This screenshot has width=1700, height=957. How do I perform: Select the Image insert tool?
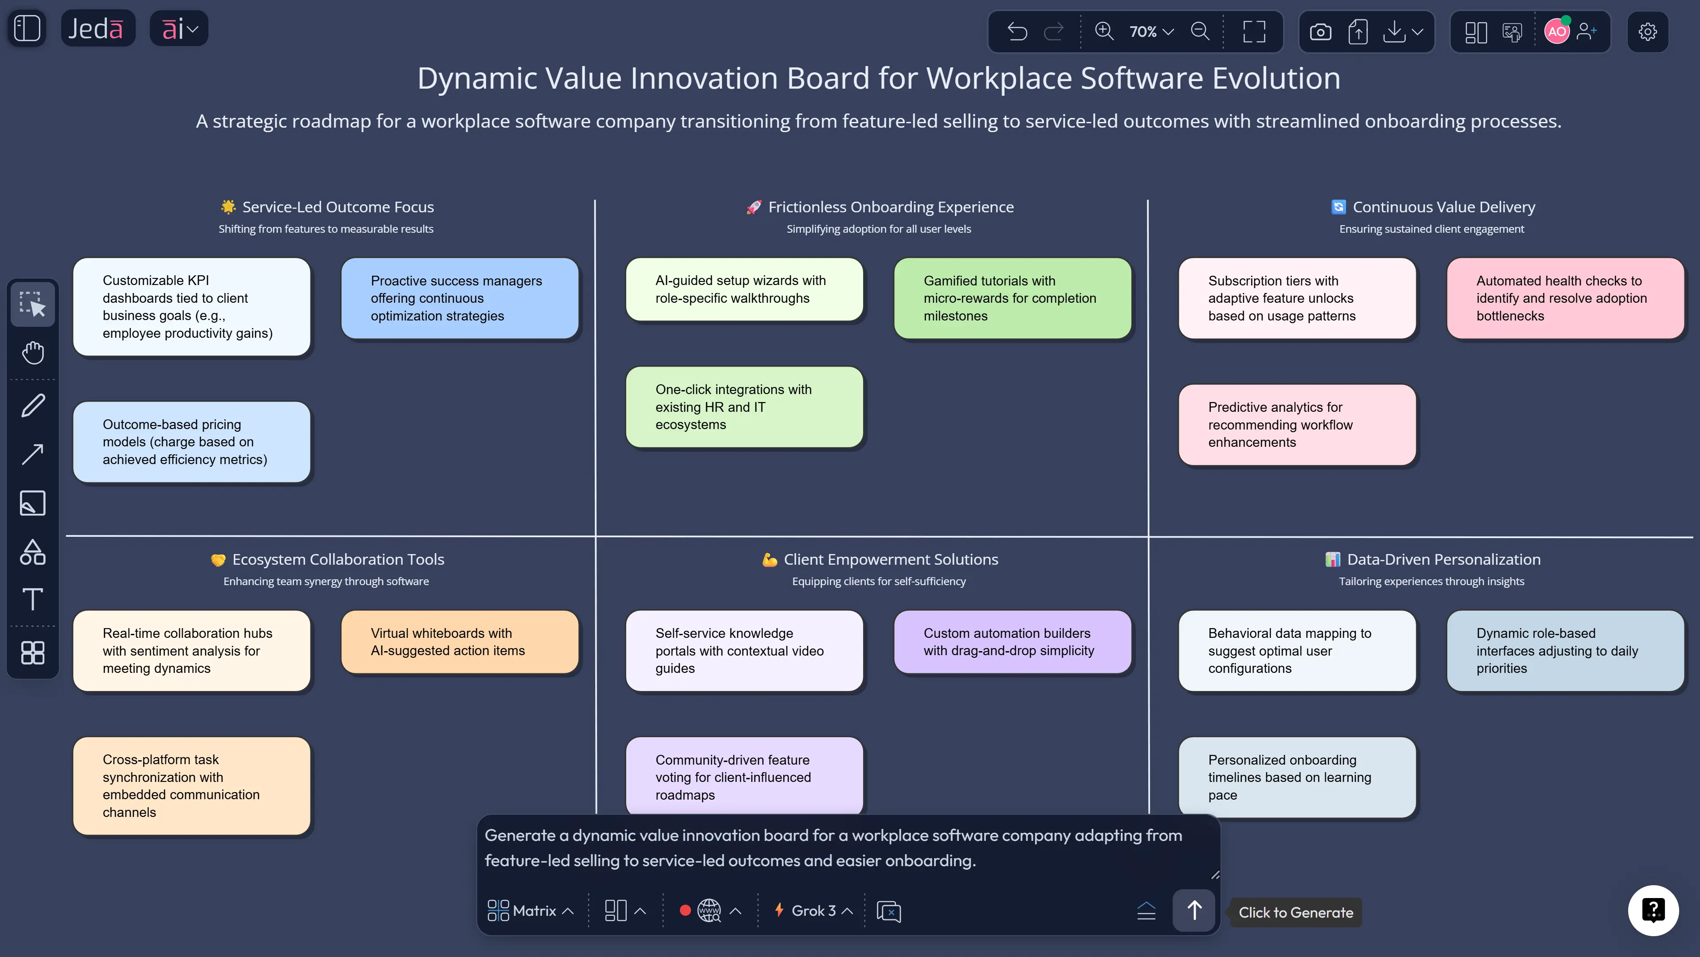(x=32, y=503)
